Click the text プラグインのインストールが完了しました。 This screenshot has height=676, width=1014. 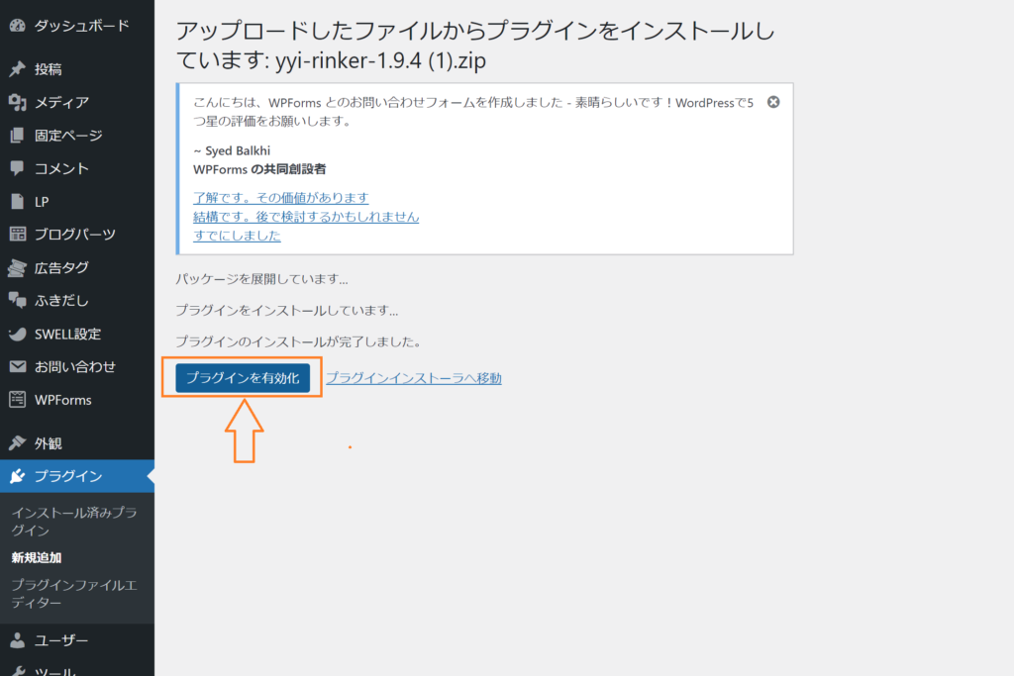[x=298, y=341]
